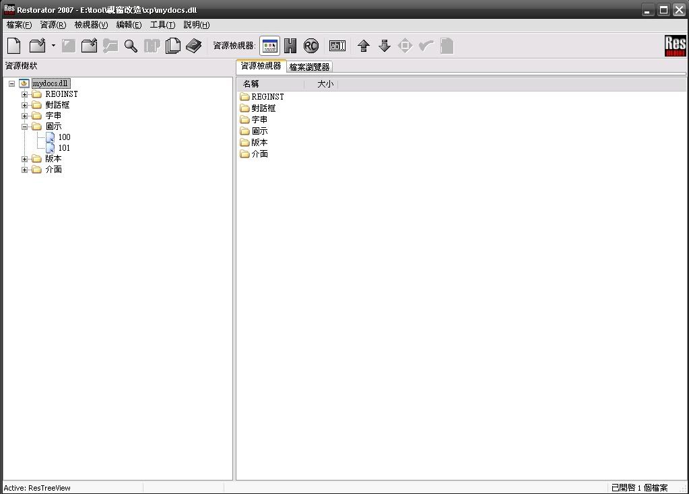Click the grayed checkmark commit icon

426,46
